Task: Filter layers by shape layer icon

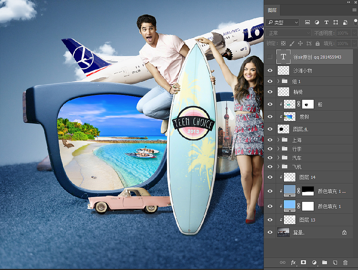Action: point(335,22)
